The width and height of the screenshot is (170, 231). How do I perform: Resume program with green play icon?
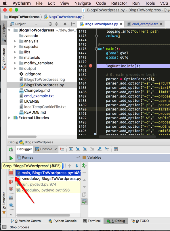point(11,158)
